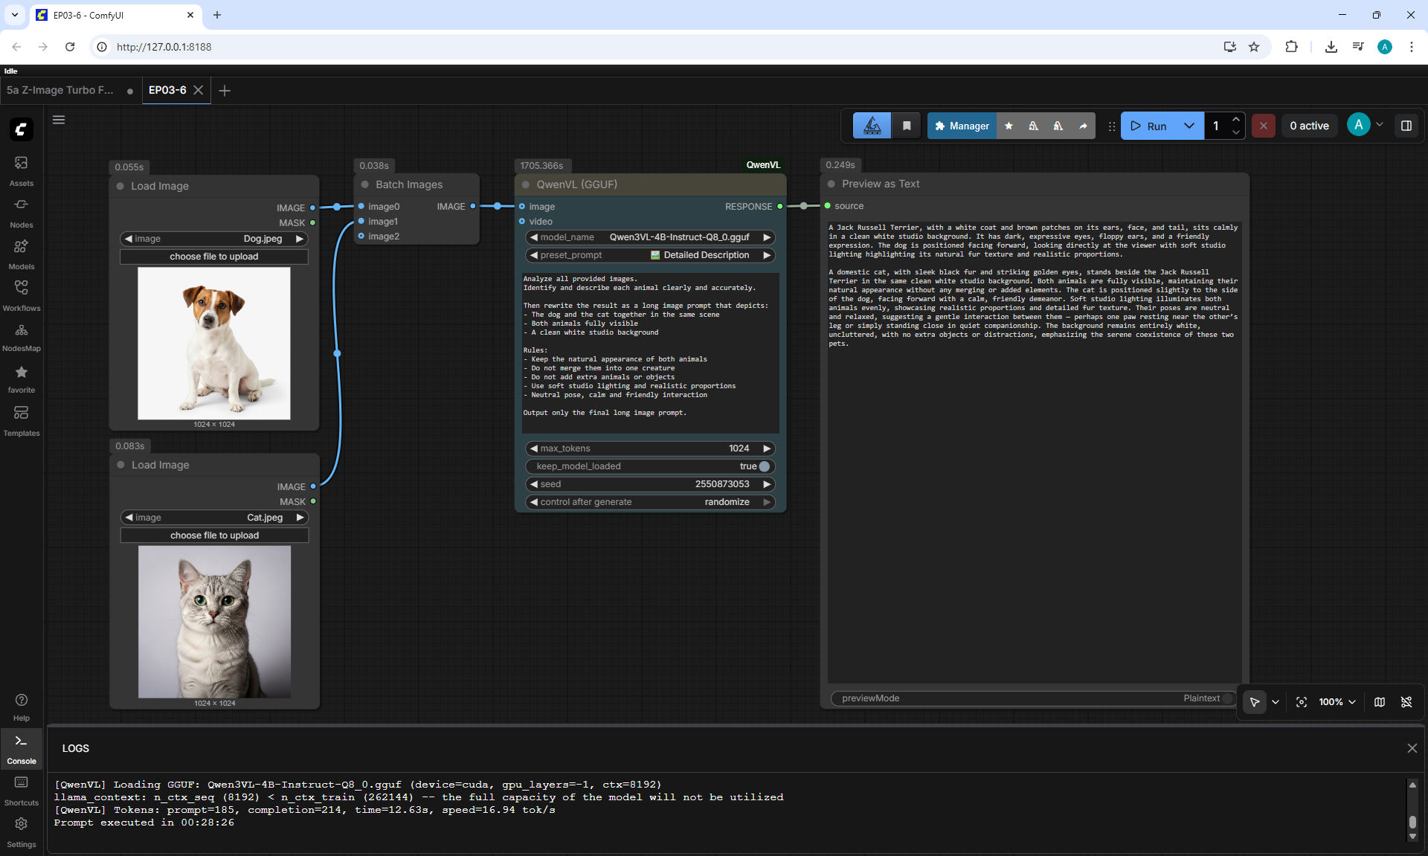Open the 100% zoom level dropdown

pyautogui.click(x=1337, y=702)
